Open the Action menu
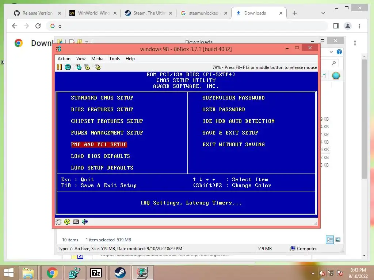Image resolution: width=374 pixels, height=280 pixels. pyautogui.click(x=64, y=59)
